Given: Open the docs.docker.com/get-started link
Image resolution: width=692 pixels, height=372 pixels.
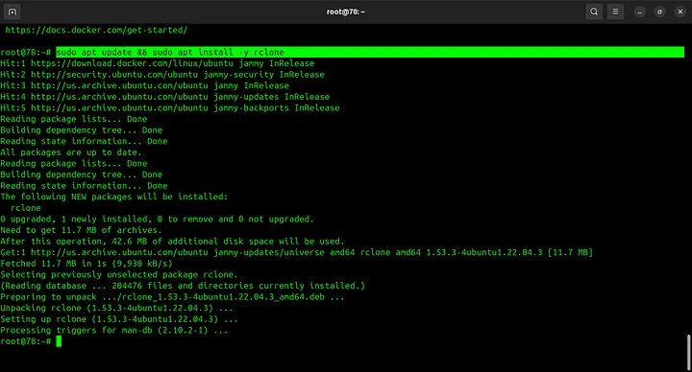Looking at the screenshot, I should tap(96, 30).
